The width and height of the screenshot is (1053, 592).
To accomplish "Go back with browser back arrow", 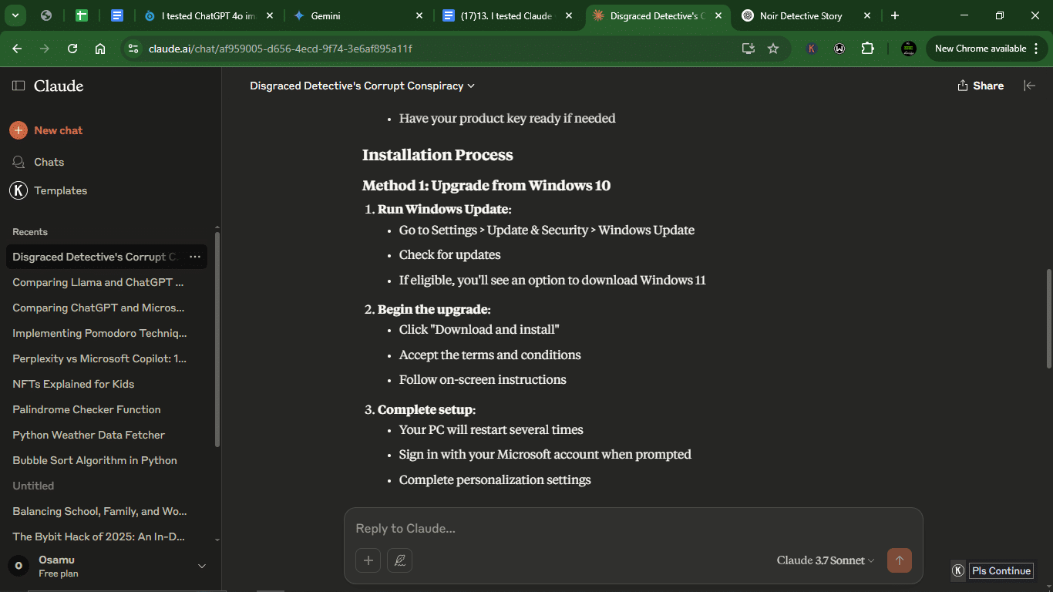I will [x=17, y=49].
